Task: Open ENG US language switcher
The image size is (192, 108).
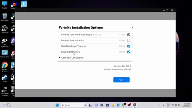Action: [x=168, y=105]
